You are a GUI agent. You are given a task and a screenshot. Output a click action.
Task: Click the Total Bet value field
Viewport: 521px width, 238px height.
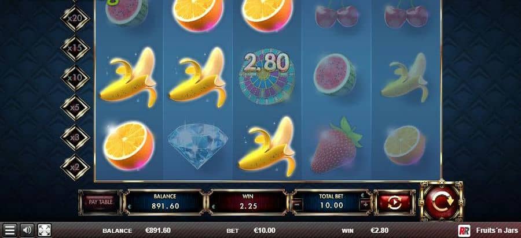click(x=331, y=202)
